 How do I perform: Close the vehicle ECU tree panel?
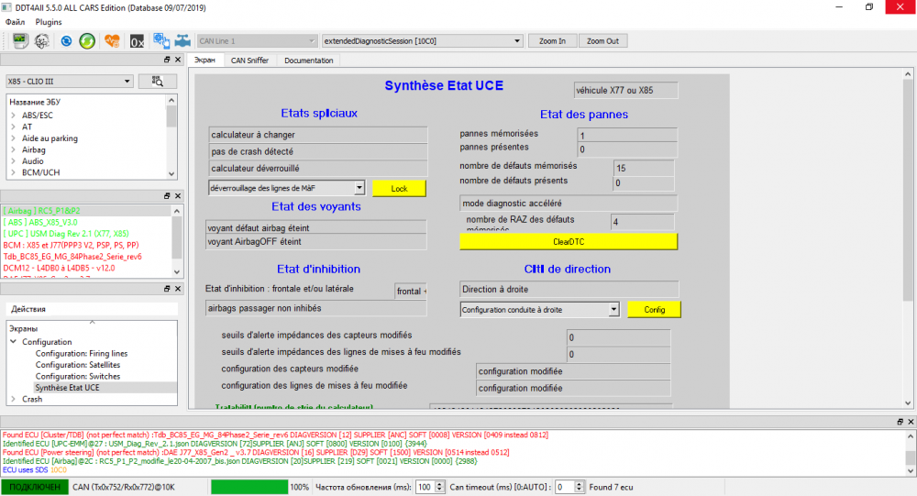click(x=178, y=60)
